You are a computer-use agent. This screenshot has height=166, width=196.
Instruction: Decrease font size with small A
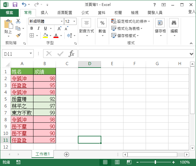point(67,29)
